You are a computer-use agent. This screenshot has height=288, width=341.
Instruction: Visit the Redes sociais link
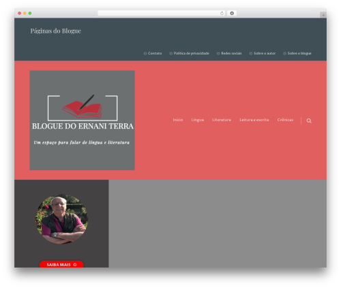tap(231, 53)
